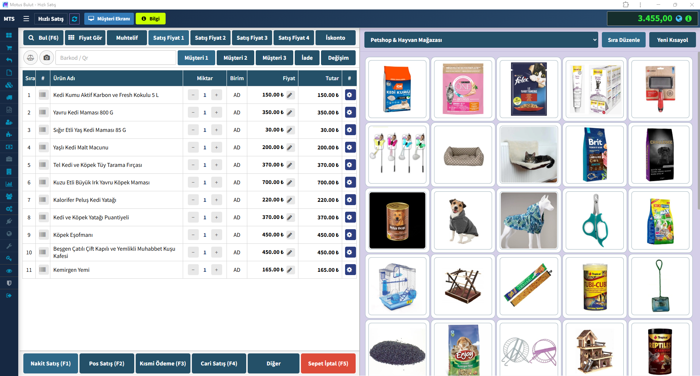The height and width of the screenshot is (376, 700).
Task: Open the weighing scale tool icon
Action: coord(31,58)
